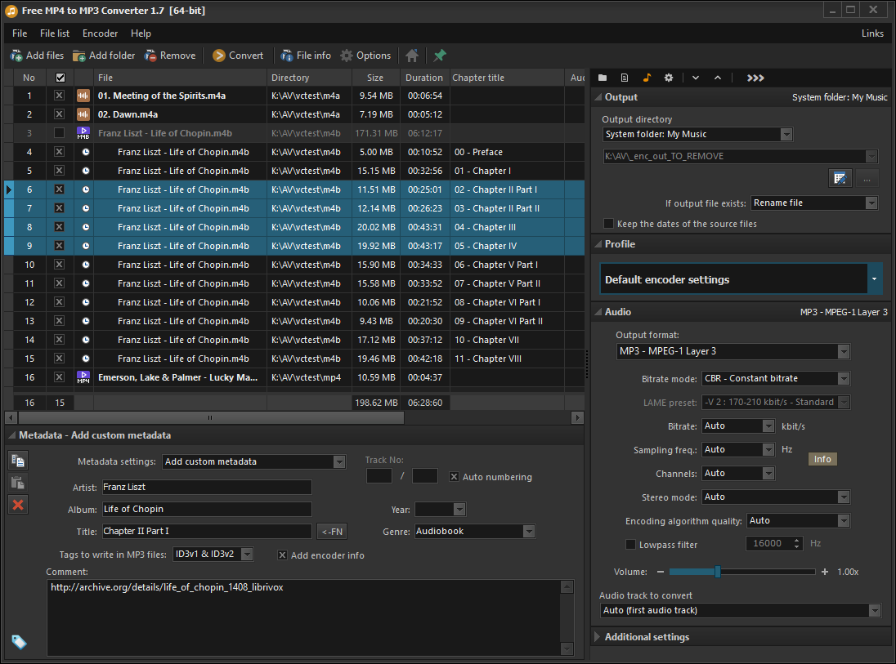
Task: Click the Info button
Action: point(822,459)
